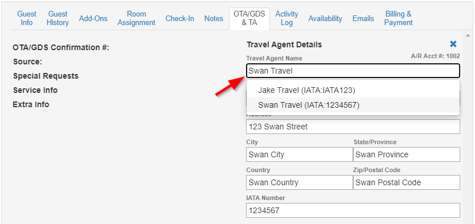Open the Notes tab
This screenshot has width=475, height=224.
(214, 18)
